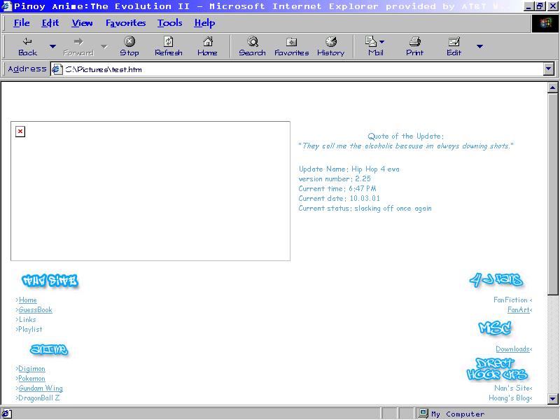Screen dimensions: 560x420
Task: Click the broken image placeholder icon
Action: pos(20,132)
